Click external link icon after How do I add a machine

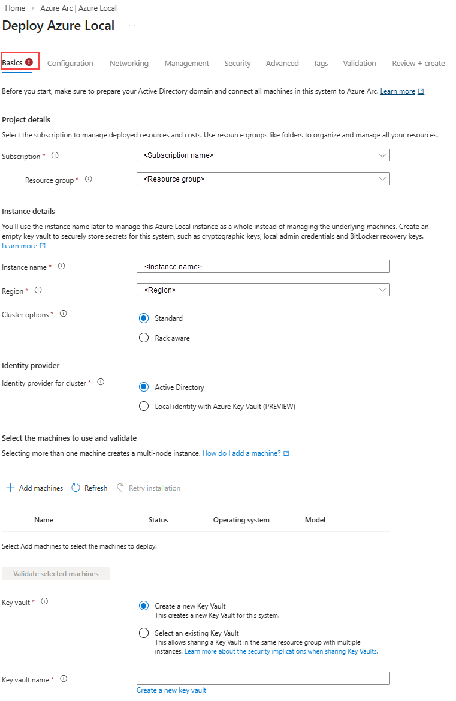(286, 453)
